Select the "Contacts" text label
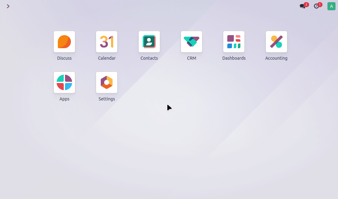This screenshot has height=199, width=338. click(x=149, y=58)
